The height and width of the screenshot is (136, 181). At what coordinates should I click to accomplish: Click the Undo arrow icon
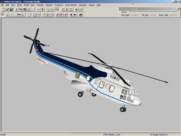pos(29,9)
